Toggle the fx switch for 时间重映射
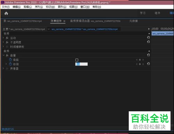 (7, 47)
